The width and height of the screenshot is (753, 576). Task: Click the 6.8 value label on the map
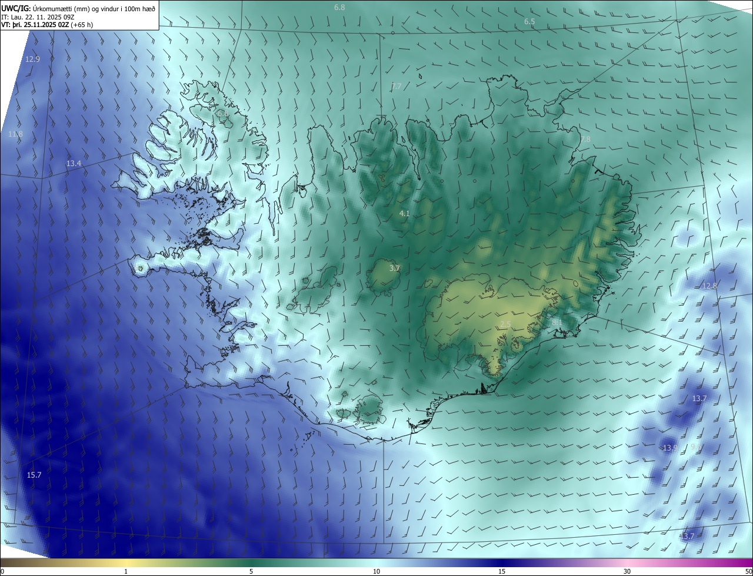(x=339, y=8)
